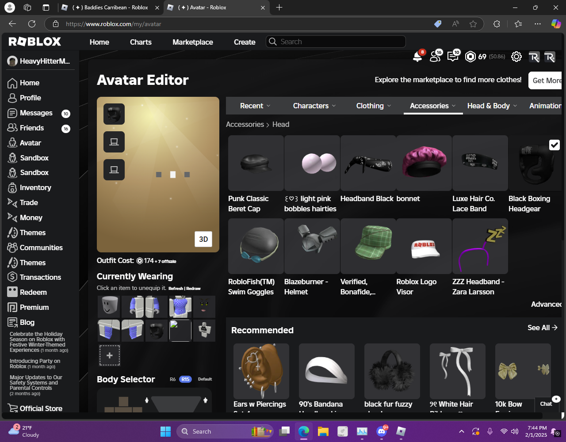The height and width of the screenshot is (442, 566).
Task: Open the Introducing Party on Roblox blog post
Action: pyautogui.click(x=35, y=363)
